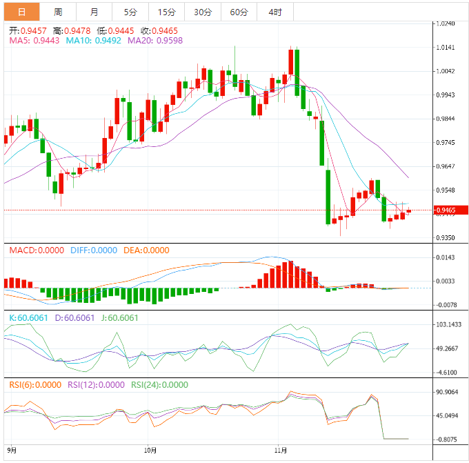469x463 pixels.
Task: Click the 90.9064 RSI axis label
Action: coord(447,392)
